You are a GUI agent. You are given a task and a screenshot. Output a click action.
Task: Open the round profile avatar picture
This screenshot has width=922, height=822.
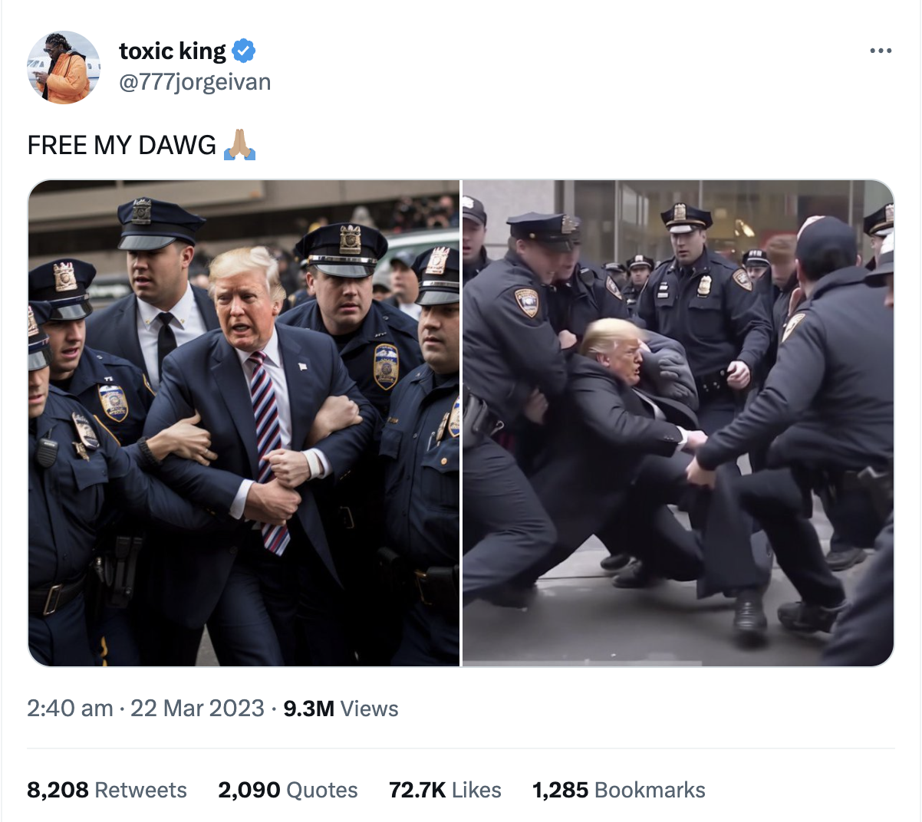coord(64,67)
